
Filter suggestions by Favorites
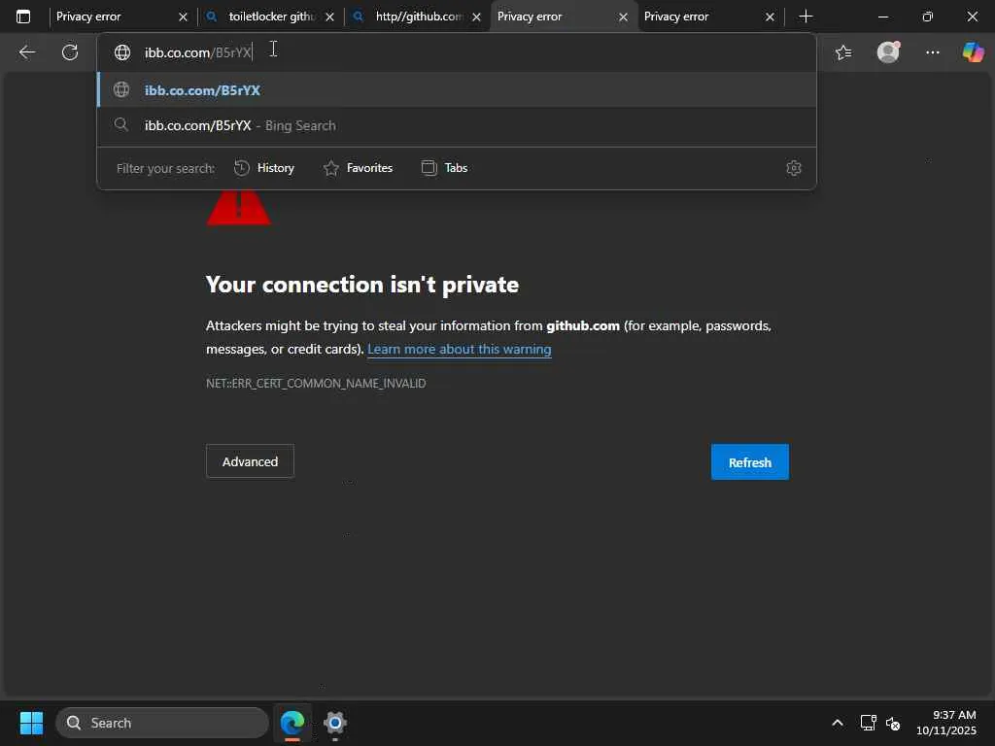pos(358,168)
